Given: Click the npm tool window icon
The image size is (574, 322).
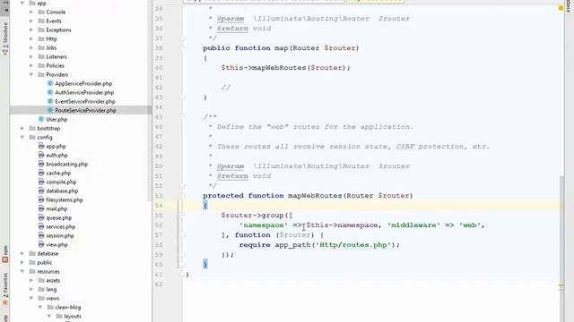Looking at the screenshot, I should point(4,259).
